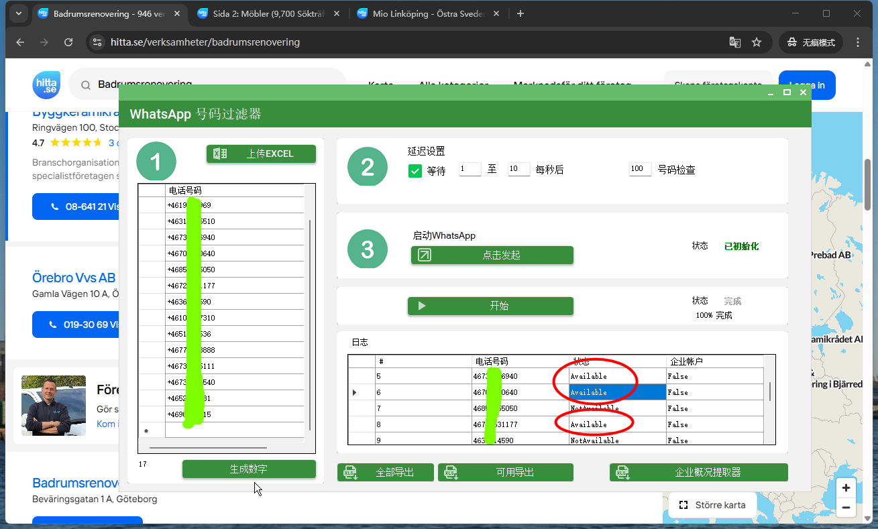Click the XLS icon on 全部导出 button

[x=349, y=473]
